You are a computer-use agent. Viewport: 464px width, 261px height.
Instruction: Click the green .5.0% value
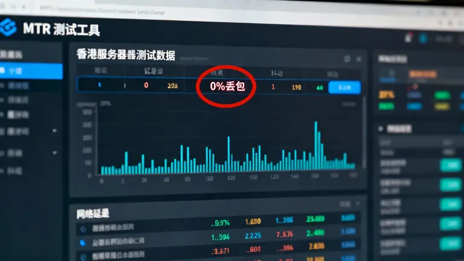point(221,223)
